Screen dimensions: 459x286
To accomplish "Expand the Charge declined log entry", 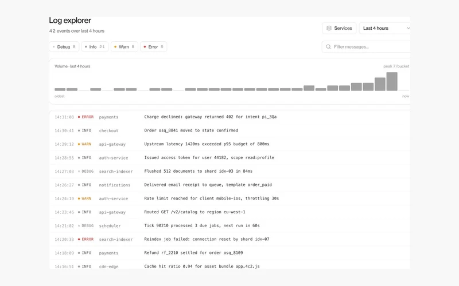I will (230, 117).
